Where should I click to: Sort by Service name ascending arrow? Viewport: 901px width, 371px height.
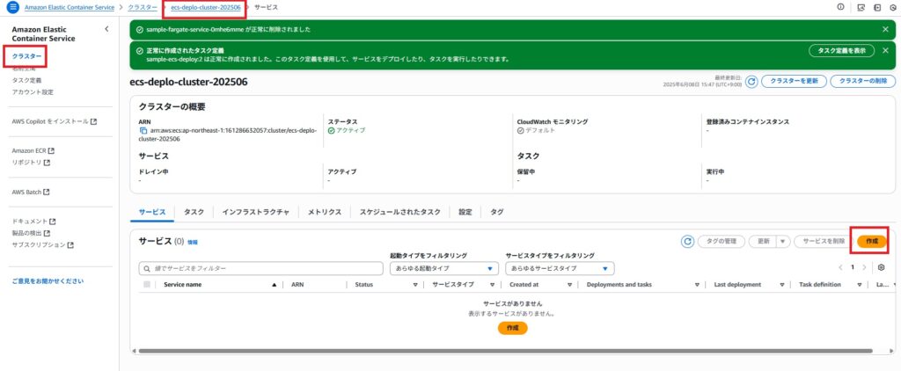point(275,285)
